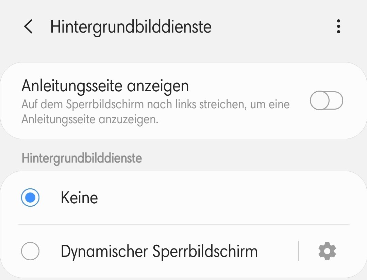Tap the Keine option label

pyautogui.click(x=79, y=198)
